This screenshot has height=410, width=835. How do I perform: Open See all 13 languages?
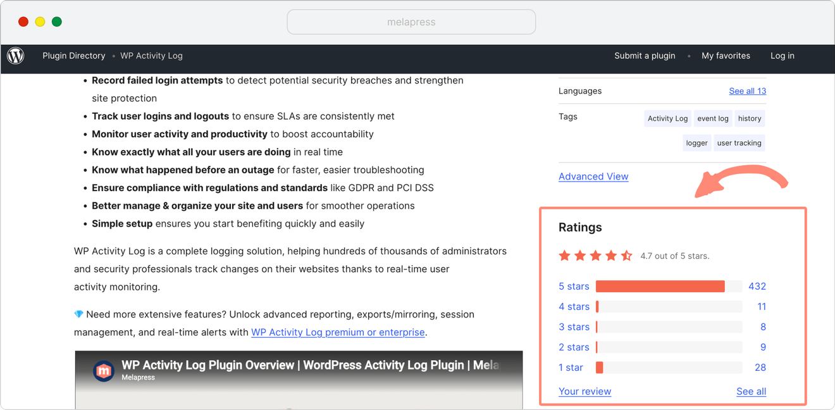[x=747, y=91]
